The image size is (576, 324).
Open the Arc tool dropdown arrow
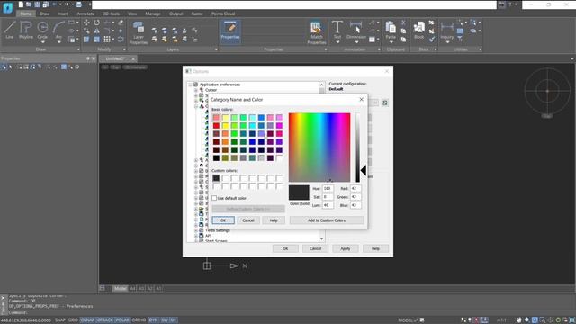[x=58, y=42]
